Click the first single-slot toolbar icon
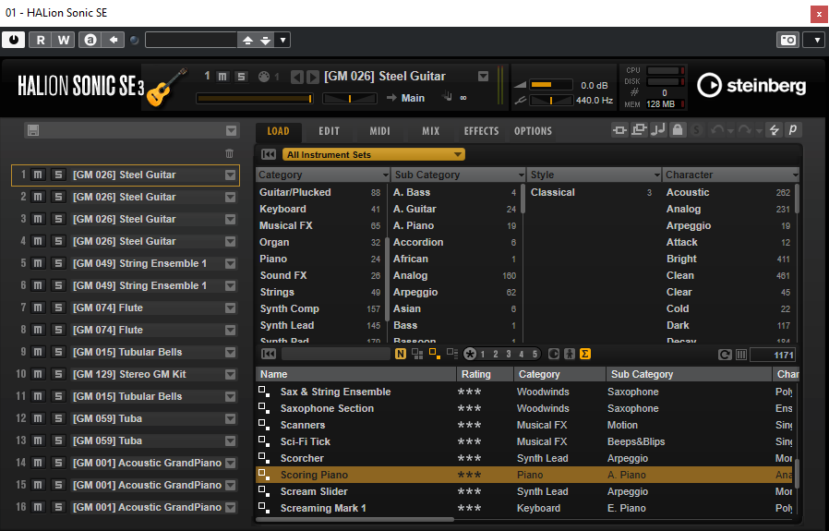This screenshot has width=829, height=531. (619, 129)
